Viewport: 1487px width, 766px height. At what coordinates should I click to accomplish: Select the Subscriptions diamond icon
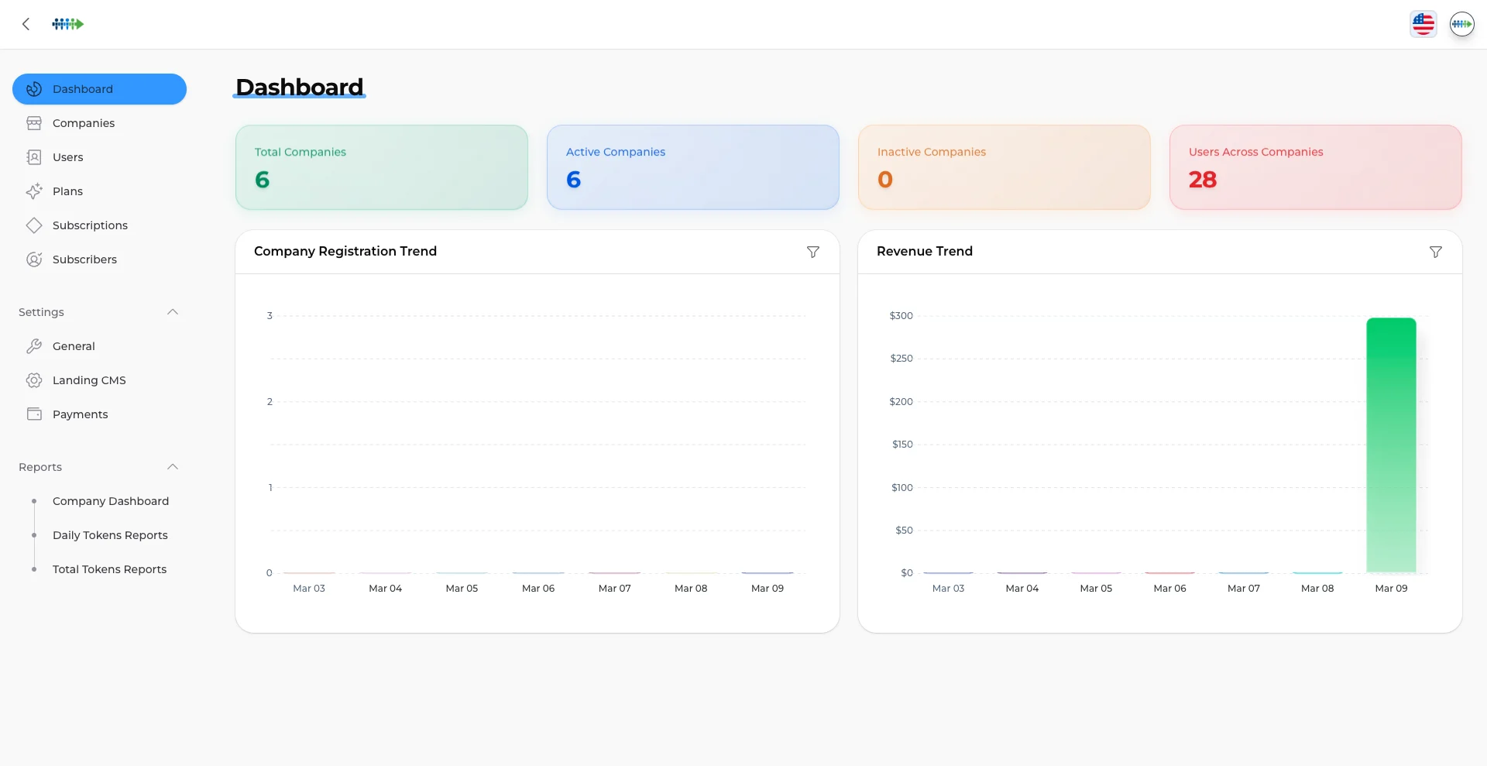coord(34,225)
